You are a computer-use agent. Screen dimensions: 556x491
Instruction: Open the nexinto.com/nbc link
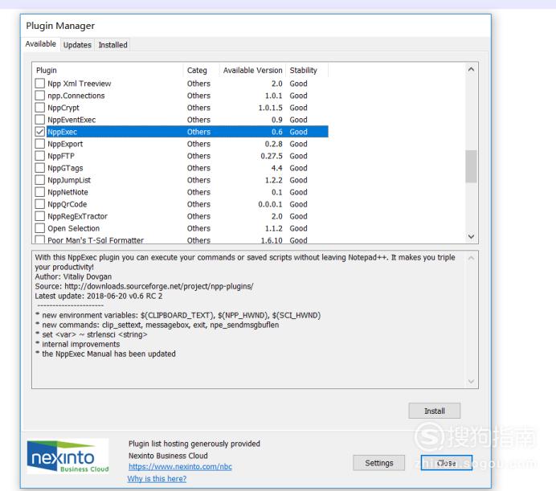[x=180, y=467]
